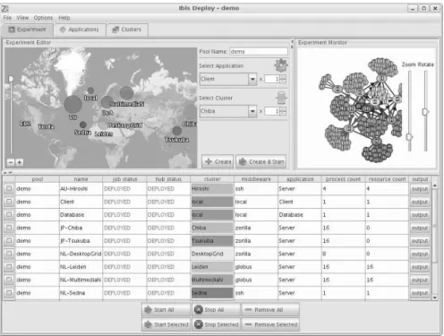This screenshot has height=336, width=444.
Task: Click the Create button
Action: 218,161
